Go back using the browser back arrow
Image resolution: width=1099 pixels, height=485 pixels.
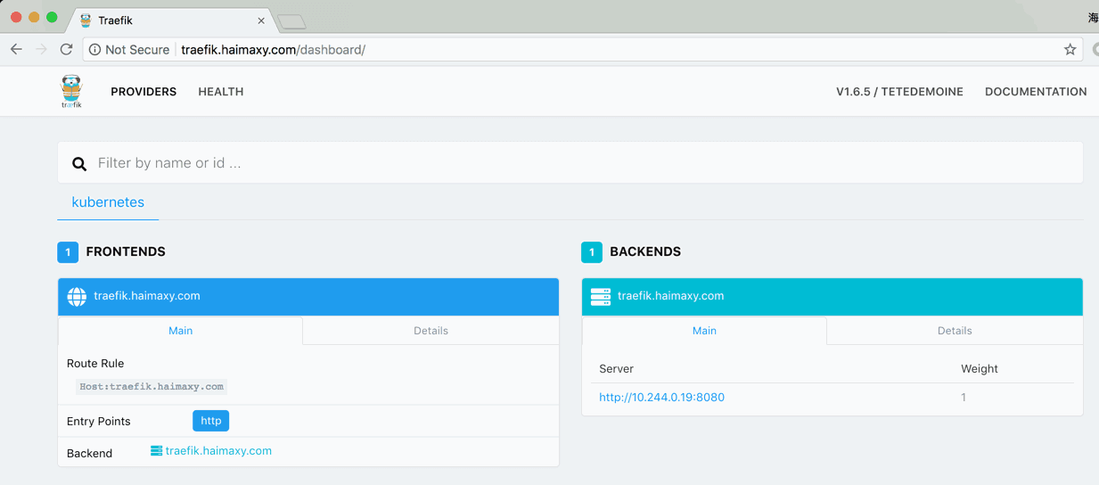16,50
